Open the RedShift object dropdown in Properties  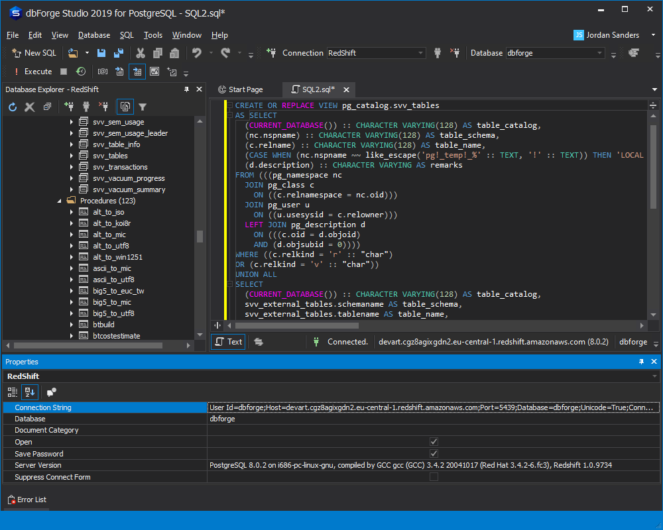(654, 376)
